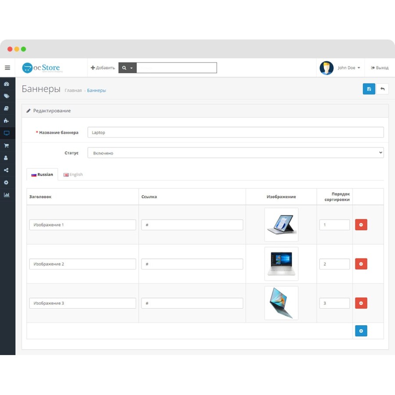
Task: Click the link field for Изображение 2
Action: coord(192,264)
